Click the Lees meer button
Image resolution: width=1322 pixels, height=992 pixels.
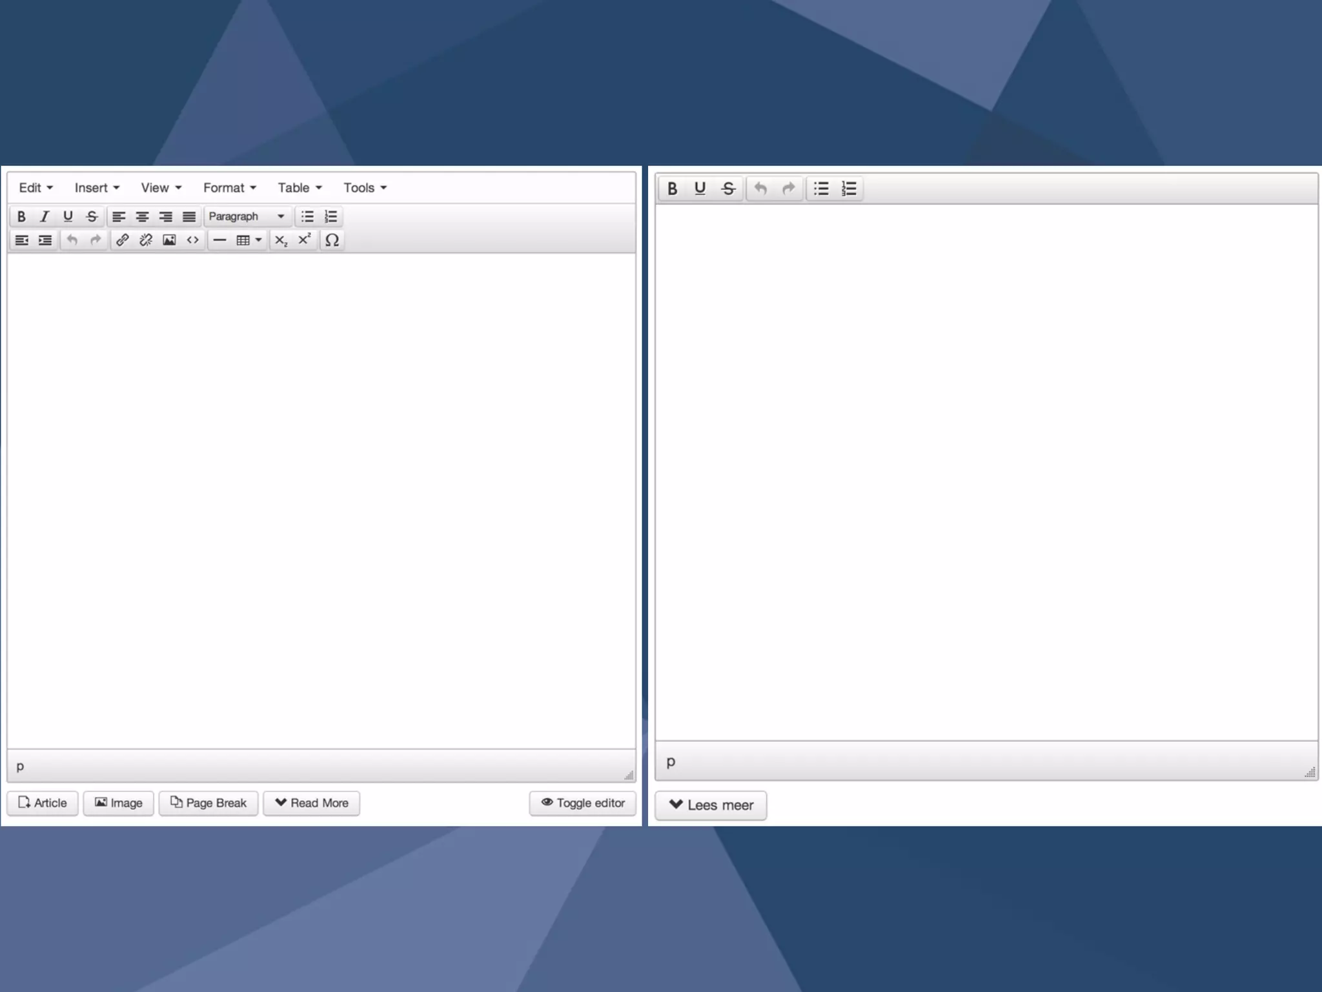click(x=711, y=805)
